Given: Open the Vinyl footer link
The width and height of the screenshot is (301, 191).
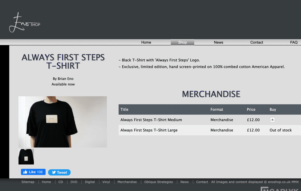Looking at the screenshot, I should coord(106,182).
